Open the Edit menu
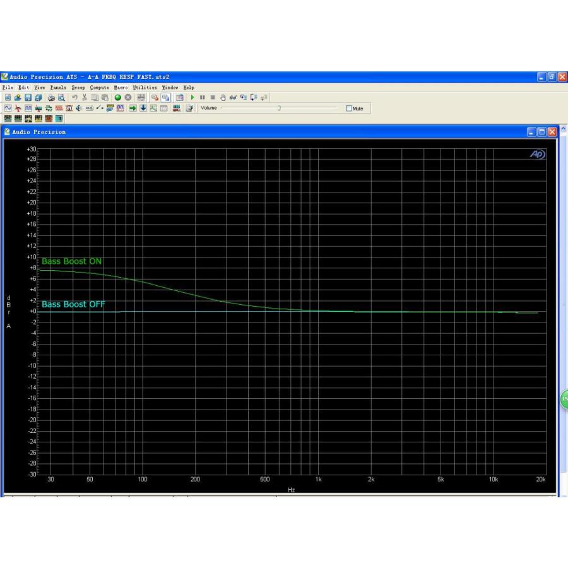 point(23,88)
